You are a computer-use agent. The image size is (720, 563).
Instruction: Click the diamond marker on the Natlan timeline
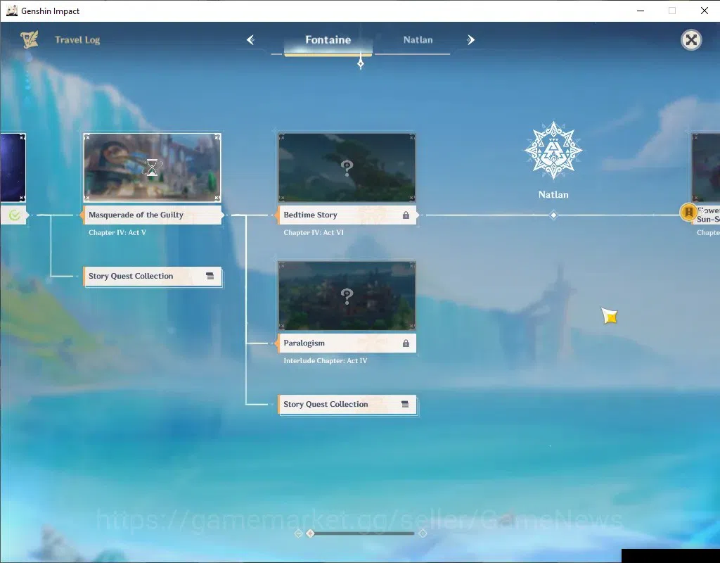coord(553,215)
